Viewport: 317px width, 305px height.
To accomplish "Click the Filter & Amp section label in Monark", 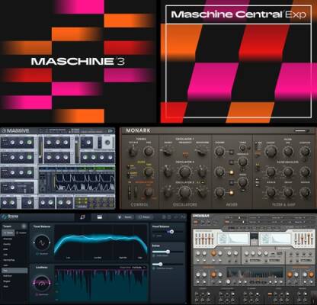I will click(283, 204).
